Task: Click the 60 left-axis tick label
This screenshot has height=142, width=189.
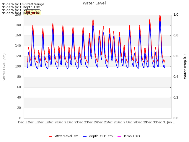Action: click(x=19, y=87)
